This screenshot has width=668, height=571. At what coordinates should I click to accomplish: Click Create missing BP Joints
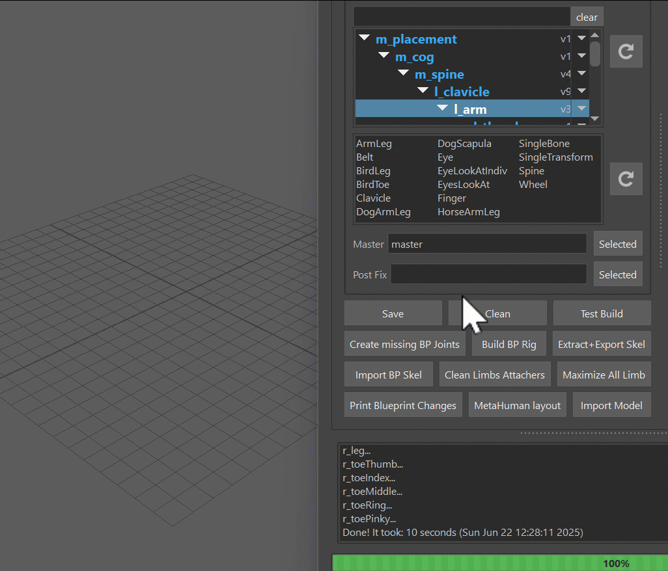[405, 344]
